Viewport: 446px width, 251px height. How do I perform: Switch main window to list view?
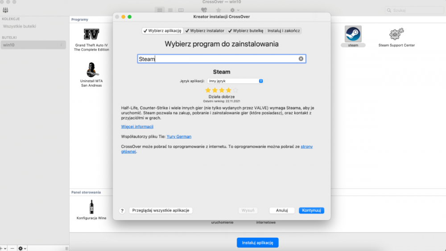coord(170,10)
